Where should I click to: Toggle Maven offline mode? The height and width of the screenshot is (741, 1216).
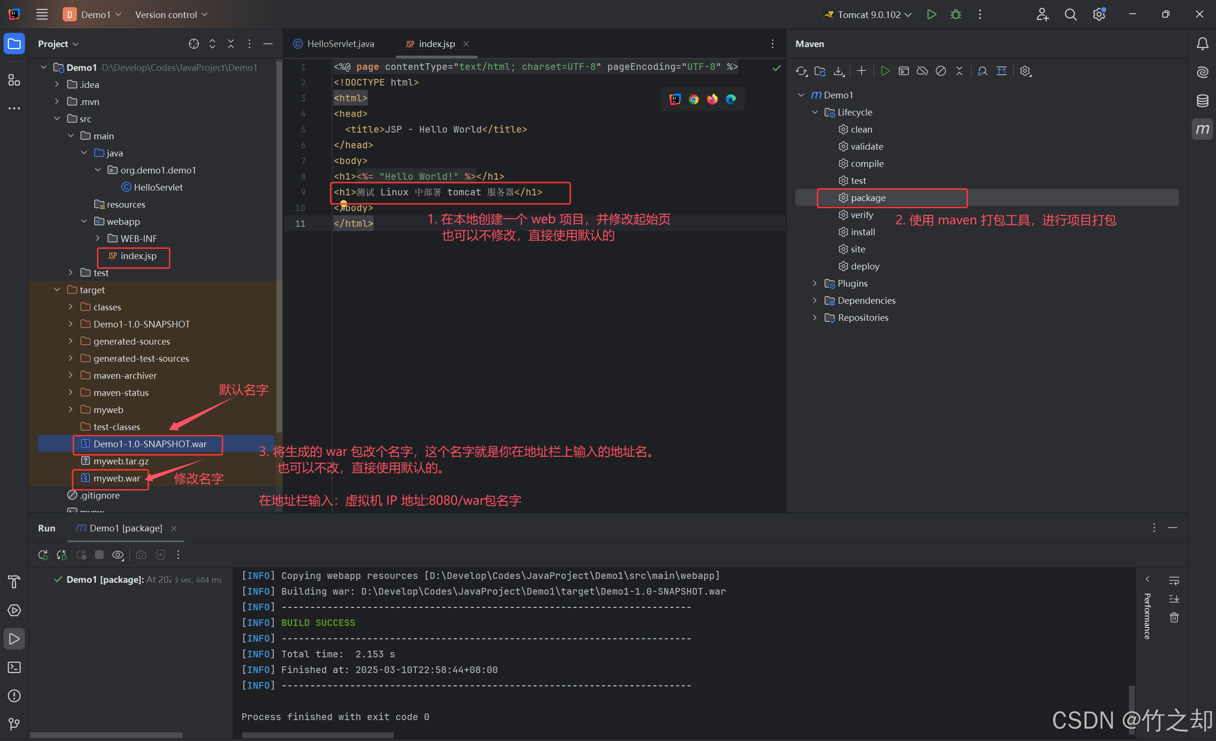pyautogui.click(x=922, y=71)
